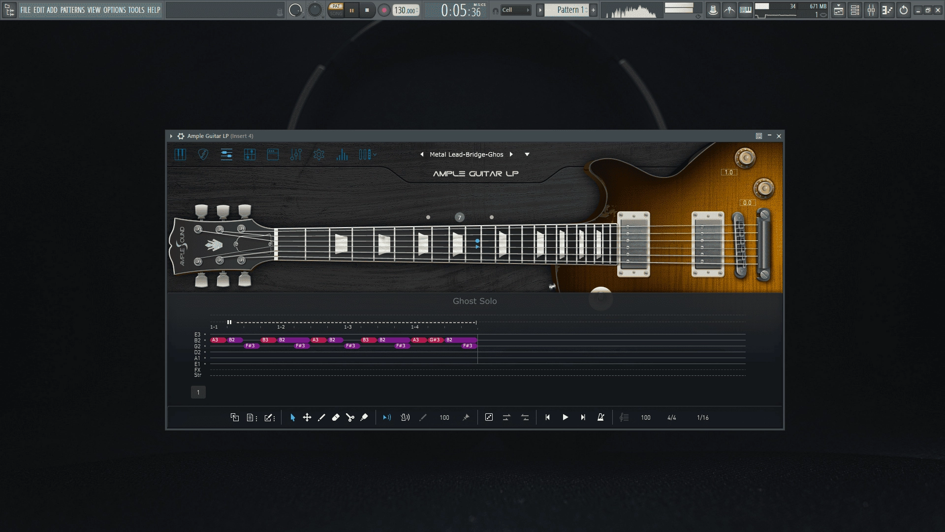Screen dimensions: 945x532
Task: Select previous preset with left arrow
Action: 422,154
